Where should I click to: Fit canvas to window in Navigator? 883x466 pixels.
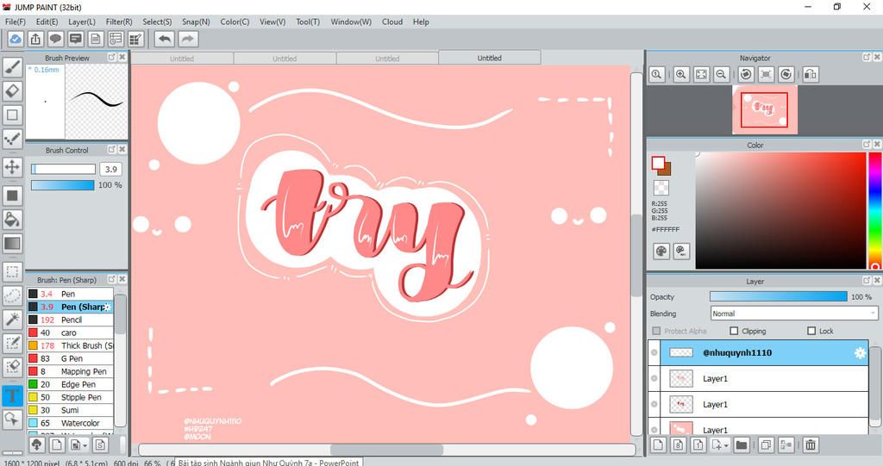click(x=701, y=74)
